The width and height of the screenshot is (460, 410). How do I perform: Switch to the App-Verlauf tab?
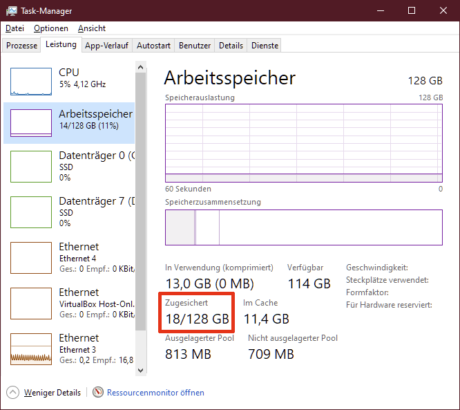click(x=106, y=46)
